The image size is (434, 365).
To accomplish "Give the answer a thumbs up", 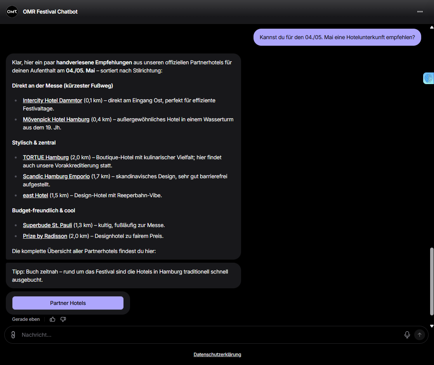I will tap(52, 319).
